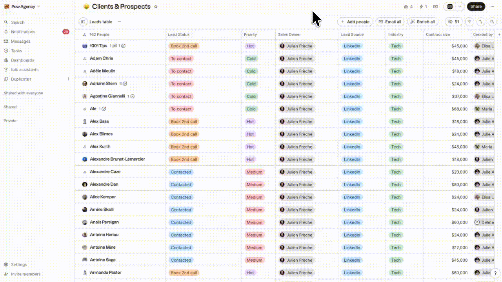The image size is (502, 282).
Task: Click the lightning automations icon
Action: click(x=423, y=7)
